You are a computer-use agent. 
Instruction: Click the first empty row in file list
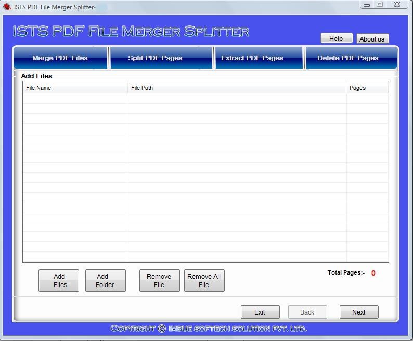pos(205,99)
